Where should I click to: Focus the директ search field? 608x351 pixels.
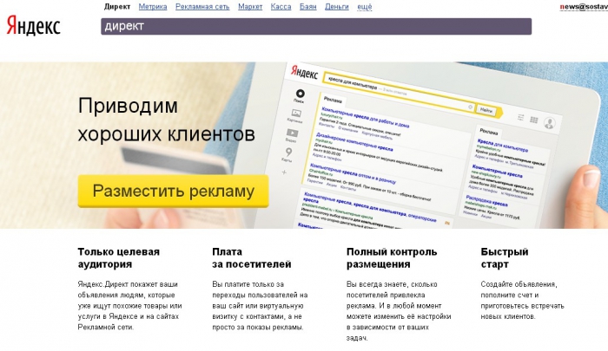click(316, 26)
